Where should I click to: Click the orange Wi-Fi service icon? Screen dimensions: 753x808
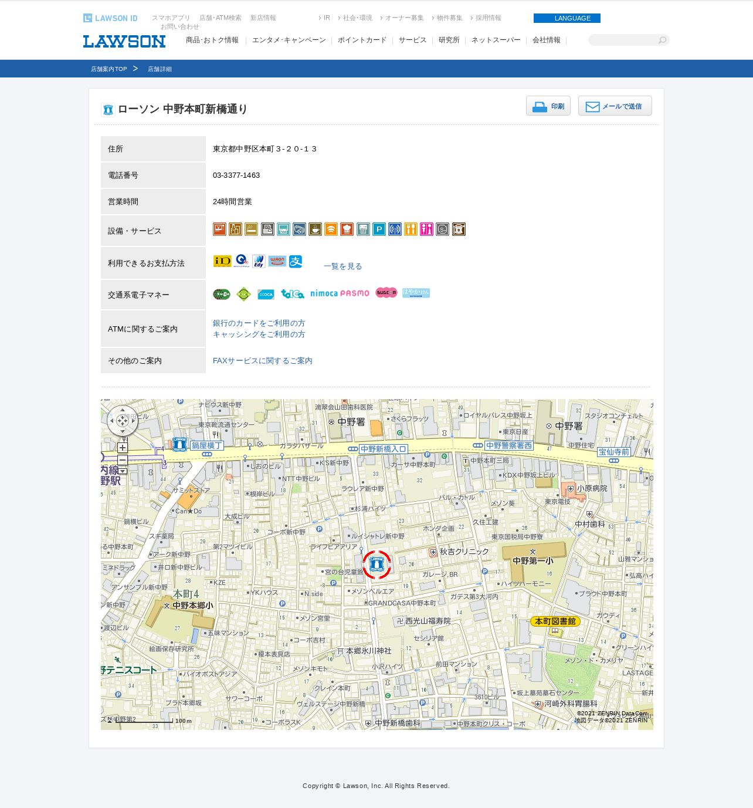(x=331, y=229)
